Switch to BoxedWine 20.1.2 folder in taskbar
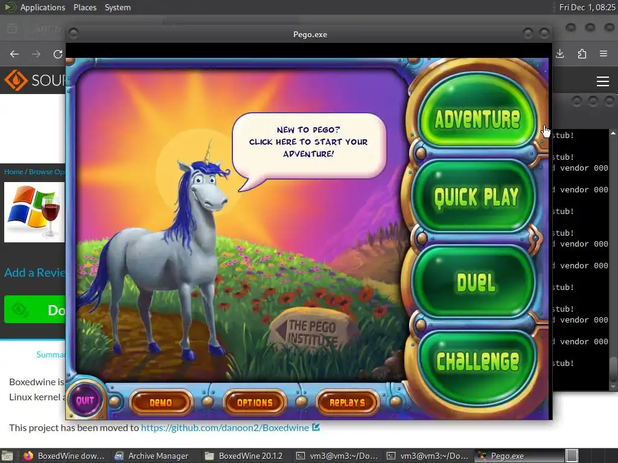Image resolution: width=618 pixels, height=463 pixels. pyautogui.click(x=244, y=456)
